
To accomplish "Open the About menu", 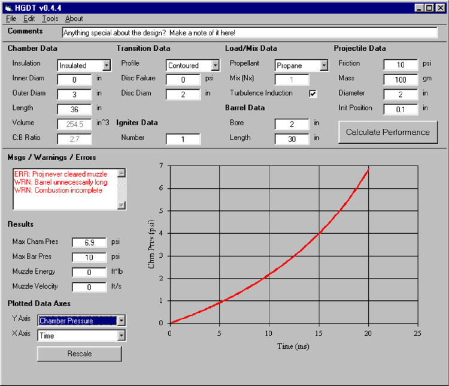I will tap(74, 19).
